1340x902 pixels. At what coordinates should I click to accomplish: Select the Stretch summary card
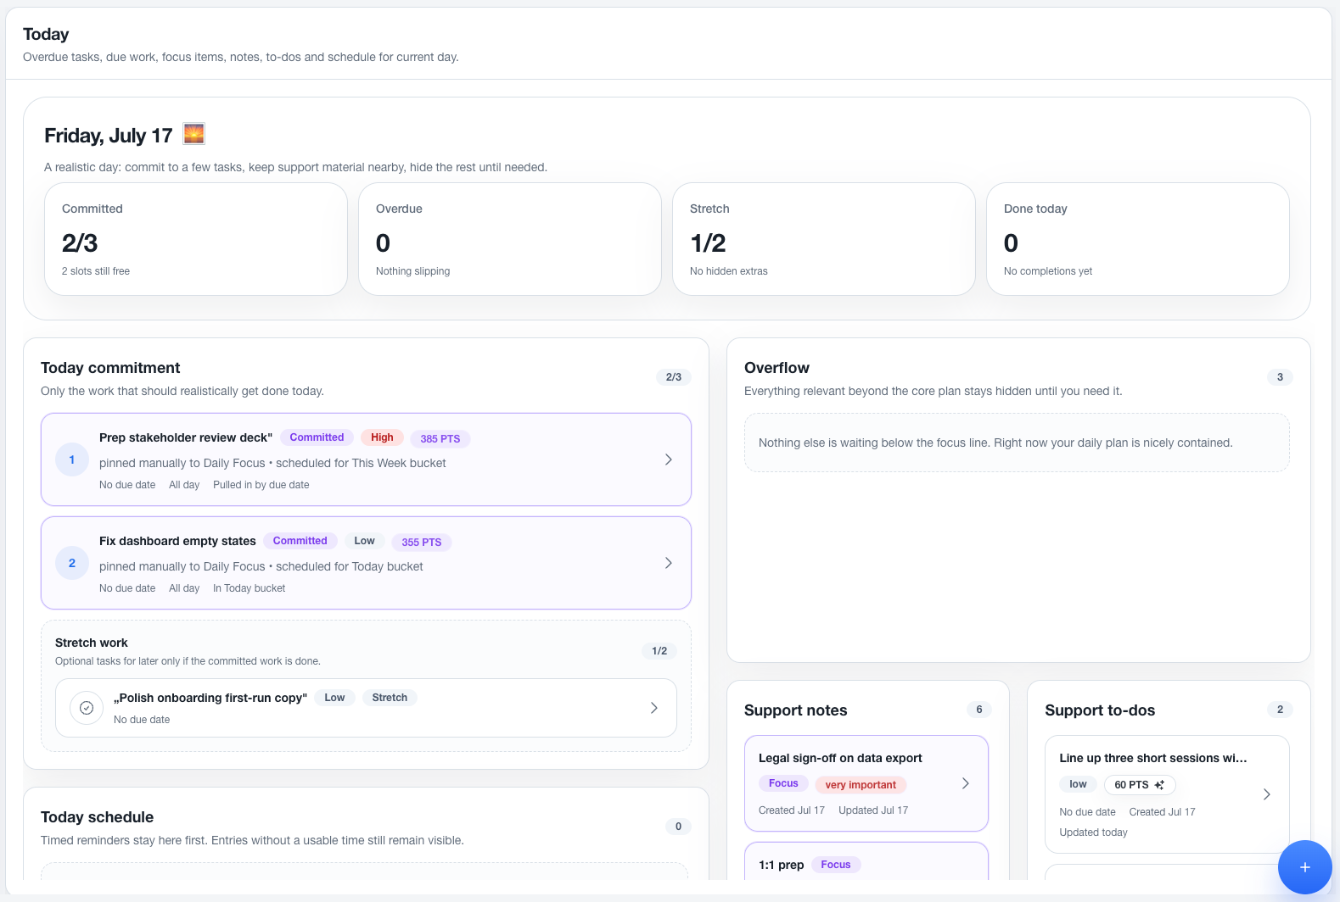pyautogui.click(x=824, y=239)
